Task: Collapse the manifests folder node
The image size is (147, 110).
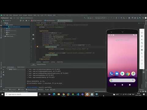Action: coord(5,25)
